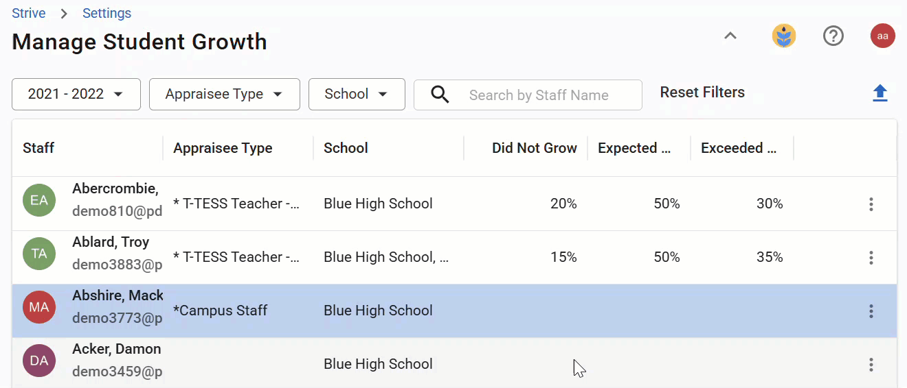
Task: Open the 2021 - 2022 year dropdown
Action: click(76, 95)
